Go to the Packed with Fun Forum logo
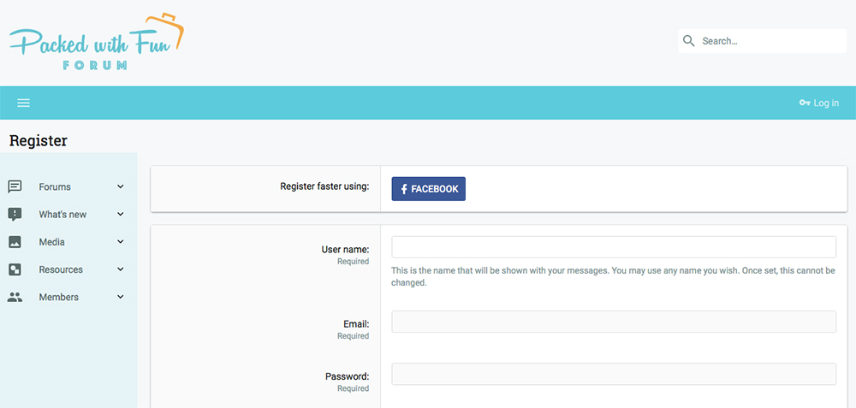 coord(98,41)
